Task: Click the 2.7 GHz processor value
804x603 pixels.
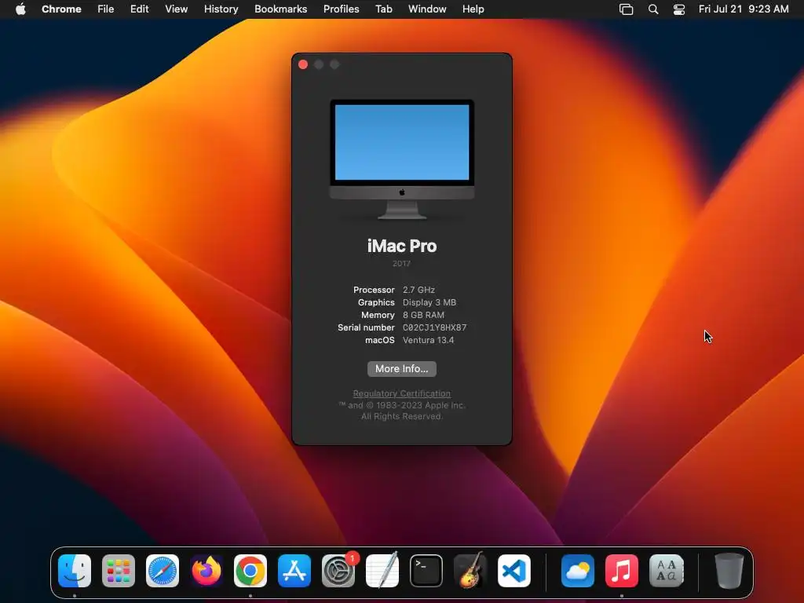Action: click(x=418, y=290)
